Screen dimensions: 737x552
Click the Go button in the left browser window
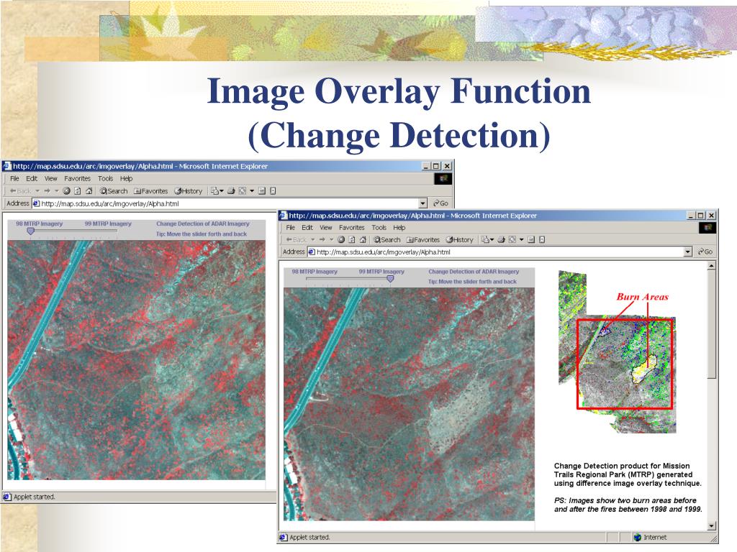click(x=440, y=203)
